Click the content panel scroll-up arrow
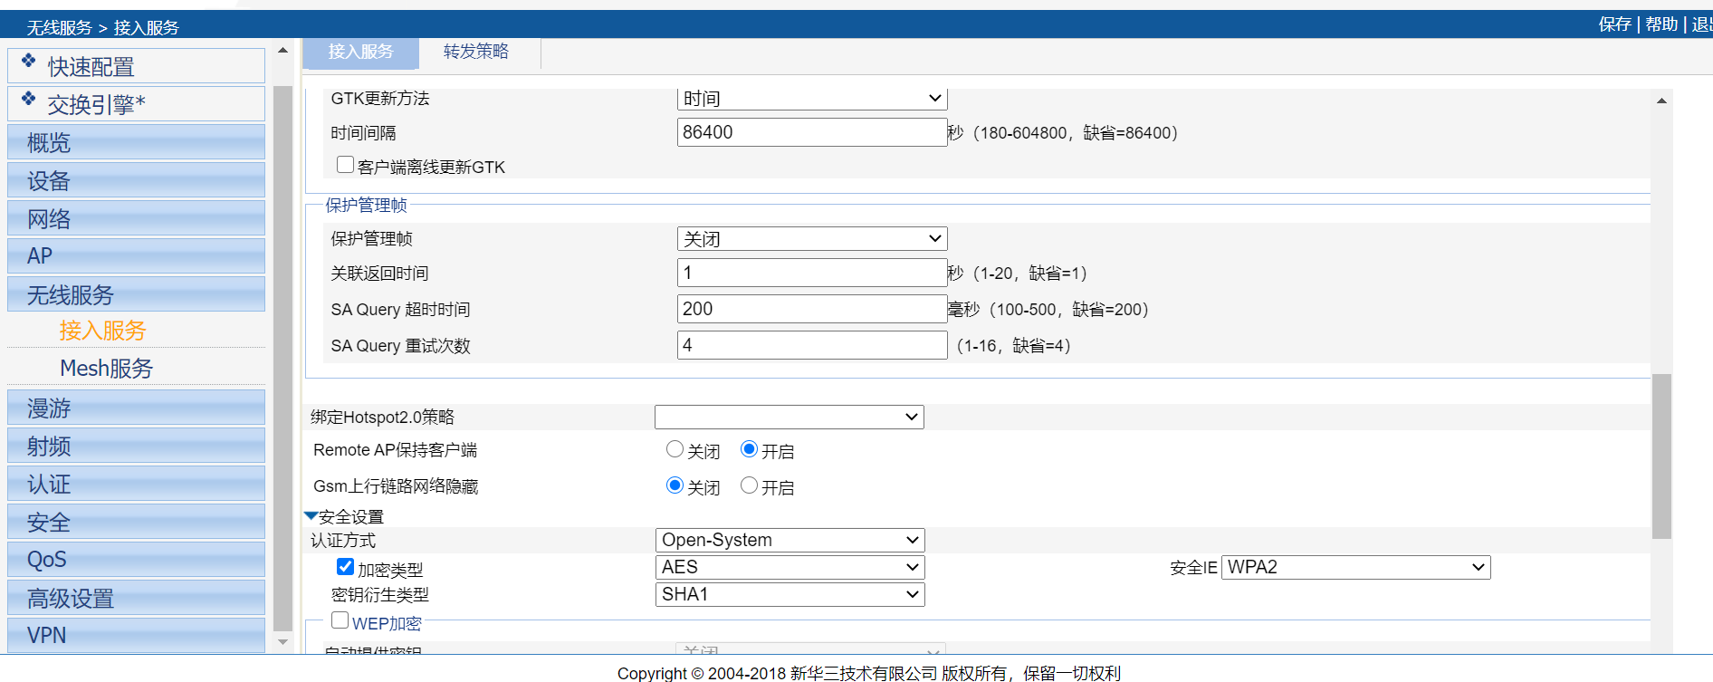Screen dimensions: 1713x682 pyautogui.click(x=1661, y=101)
